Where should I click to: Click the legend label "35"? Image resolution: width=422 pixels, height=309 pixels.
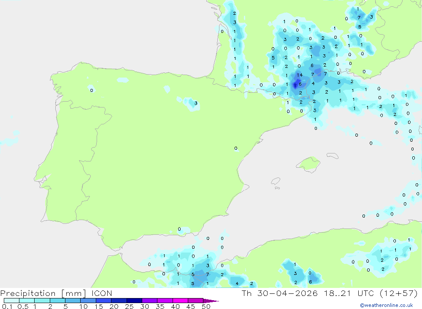pyautogui.click(x=160, y=306)
